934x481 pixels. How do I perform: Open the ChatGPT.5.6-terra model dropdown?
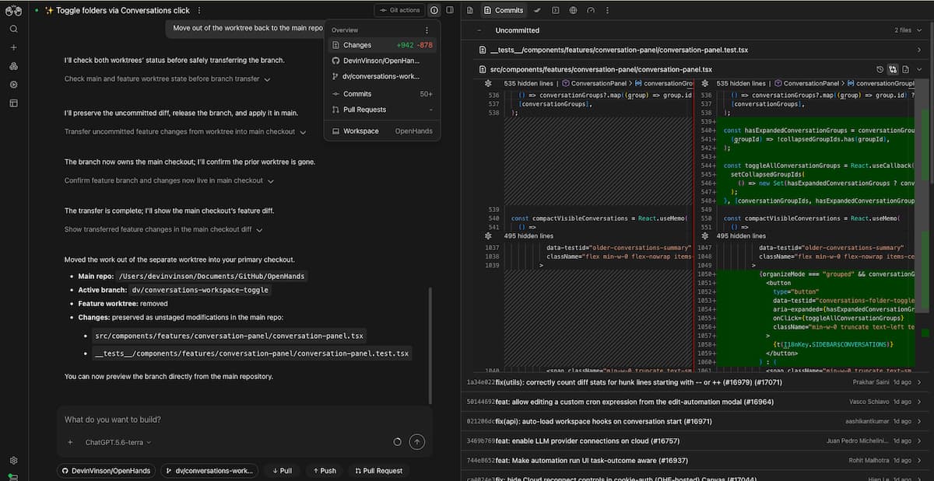point(118,442)
